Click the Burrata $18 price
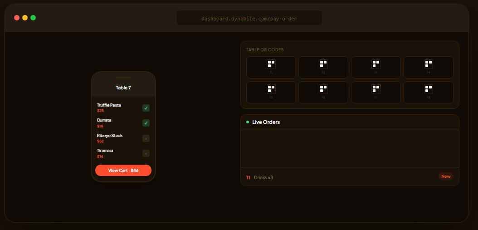Image resolution: width=478 pixels, height=230 pixels. pos(100,126)
